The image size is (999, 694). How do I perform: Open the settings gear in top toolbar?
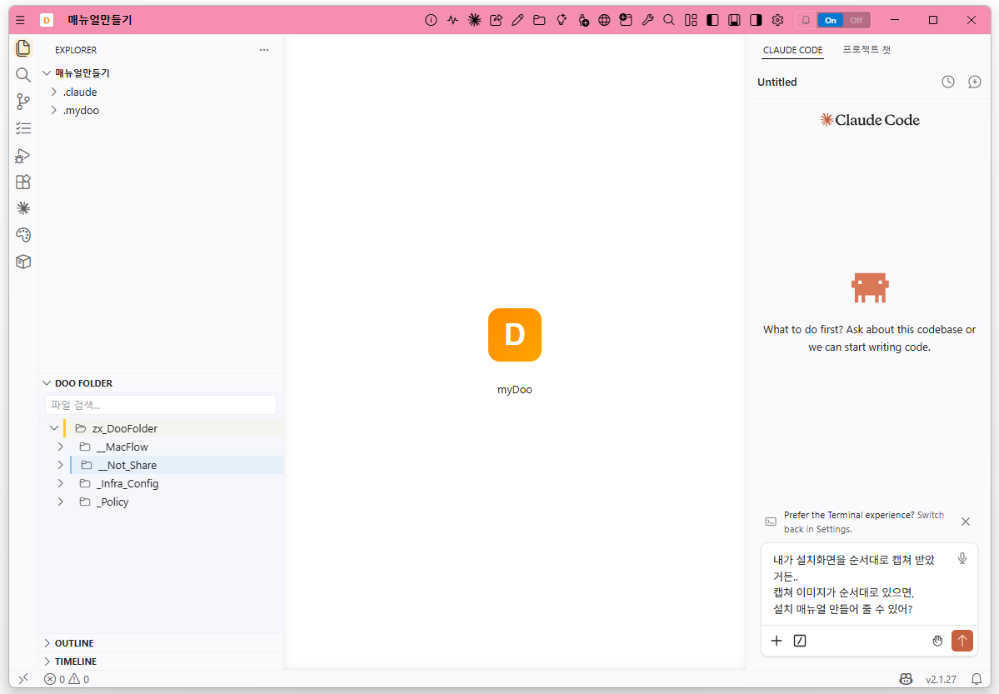coord(778,20)
